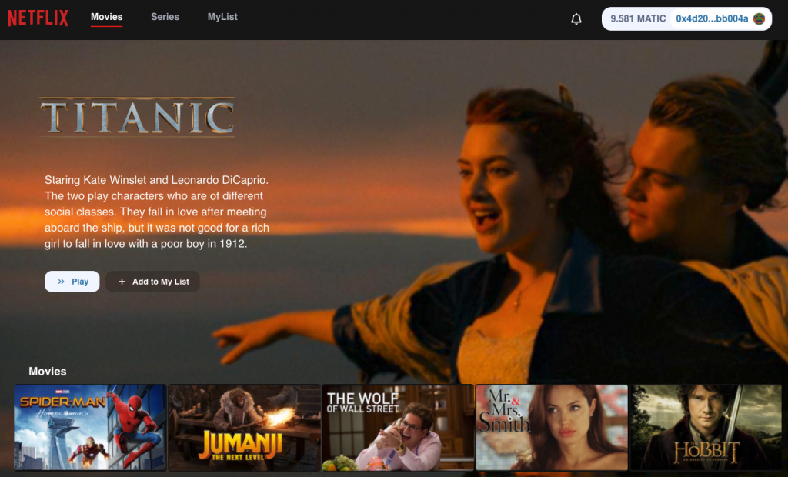Click the wallet avatar icon
This screenshot has width=788, height=477.
(x=759, y=19)
